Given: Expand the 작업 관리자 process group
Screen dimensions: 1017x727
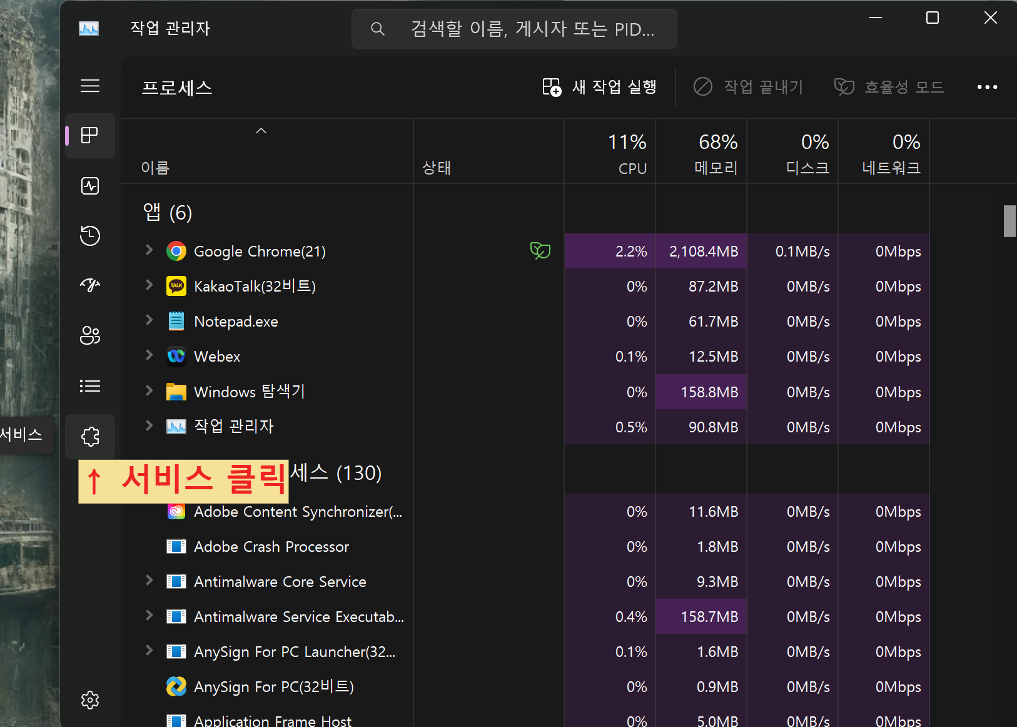Looking at the screenshot, I should [x=149, y=425].
